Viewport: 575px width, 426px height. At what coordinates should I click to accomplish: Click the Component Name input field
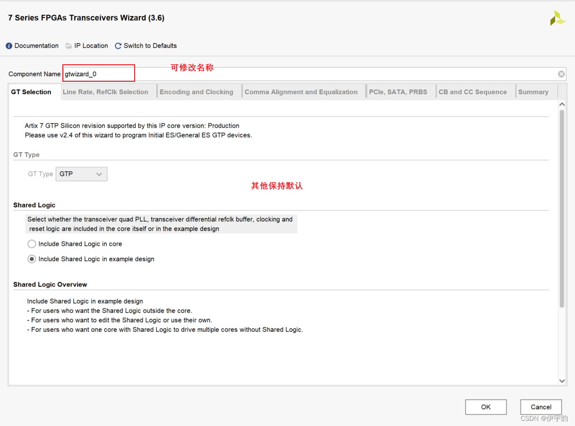click(314, 74)
